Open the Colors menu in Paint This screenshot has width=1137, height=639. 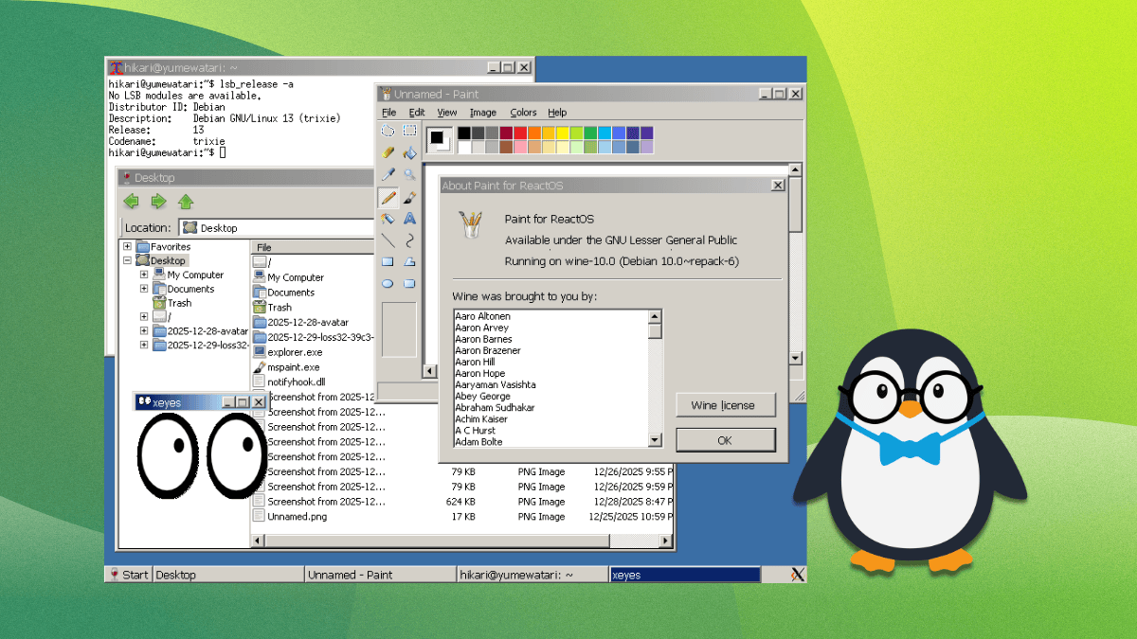coord(523,112)
